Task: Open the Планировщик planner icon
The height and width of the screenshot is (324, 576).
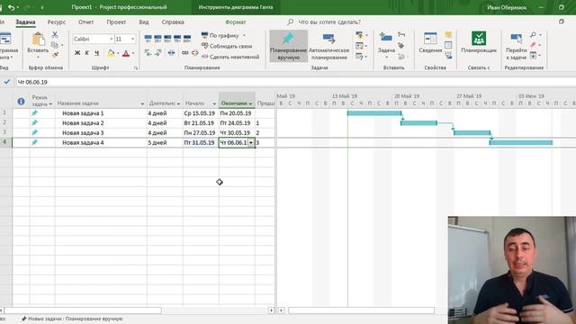Action: tap(479, 39)
